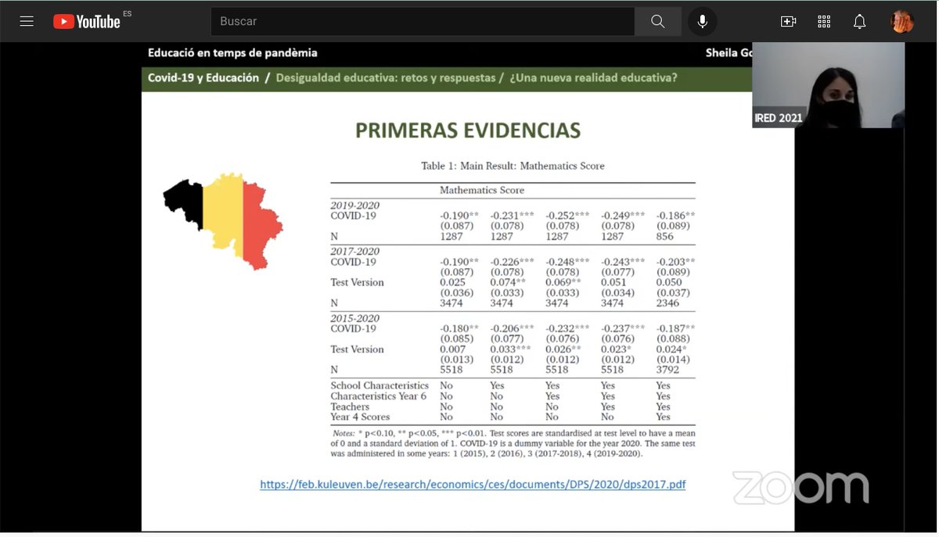939x537 pixels.
Task: Click the 'Year 4 Scores' row label
Action: (x=360, y=417)
